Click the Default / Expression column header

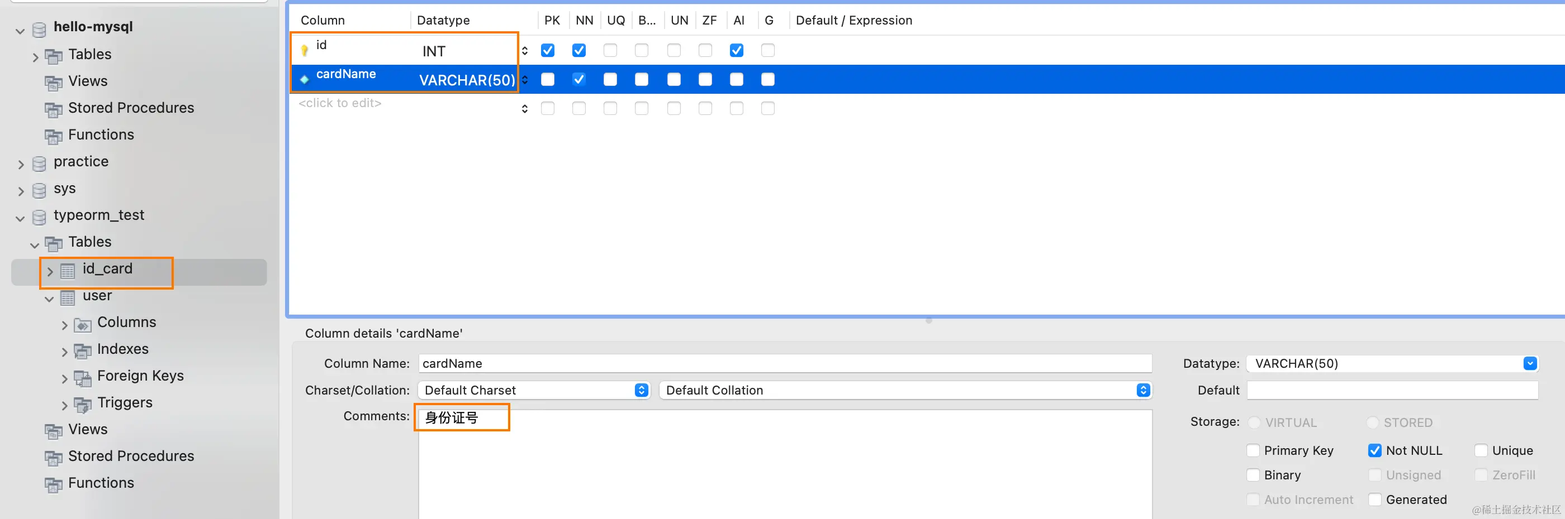(853, 21)
